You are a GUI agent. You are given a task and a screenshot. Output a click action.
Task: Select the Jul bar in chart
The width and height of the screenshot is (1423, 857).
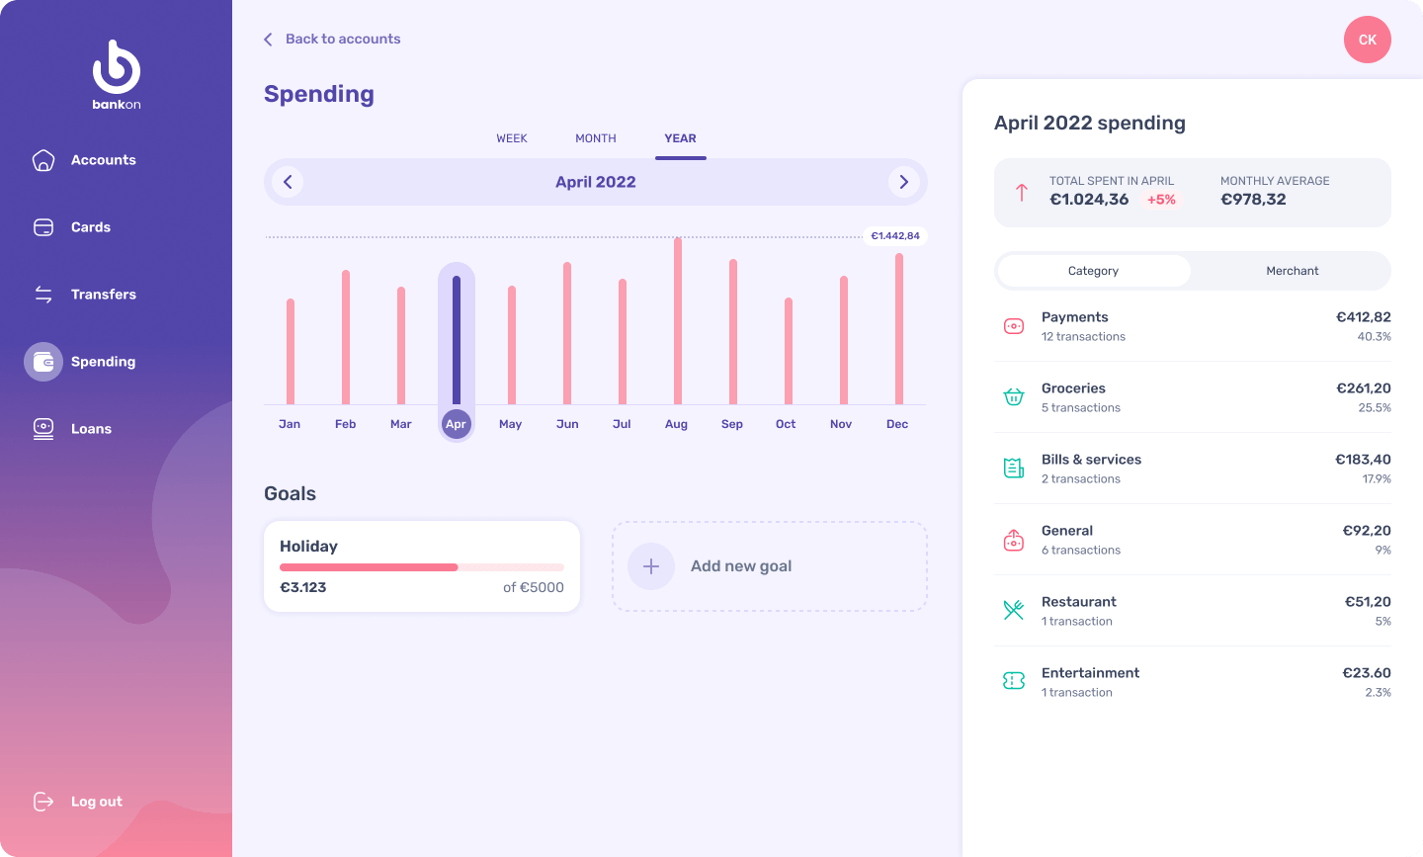(x=623, y=341)
